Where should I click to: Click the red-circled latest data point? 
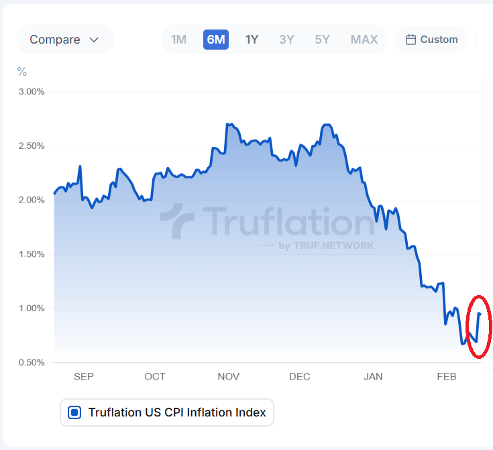click(x=479, y=313)
